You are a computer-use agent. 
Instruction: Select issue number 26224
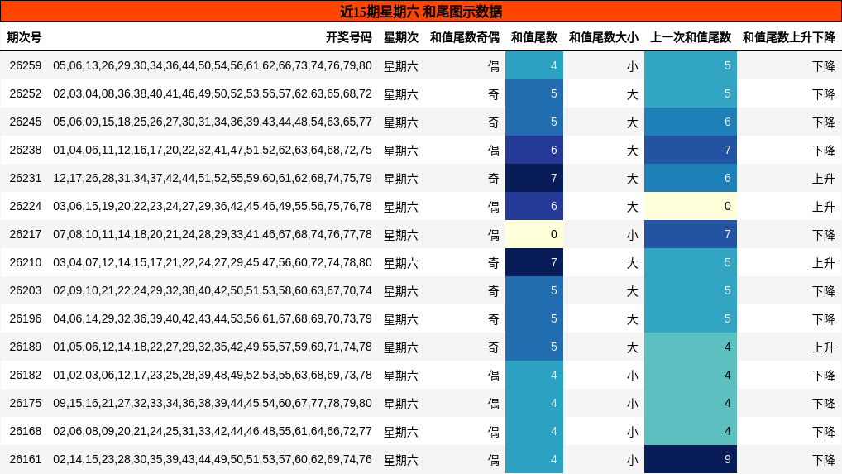coord(26,206)
